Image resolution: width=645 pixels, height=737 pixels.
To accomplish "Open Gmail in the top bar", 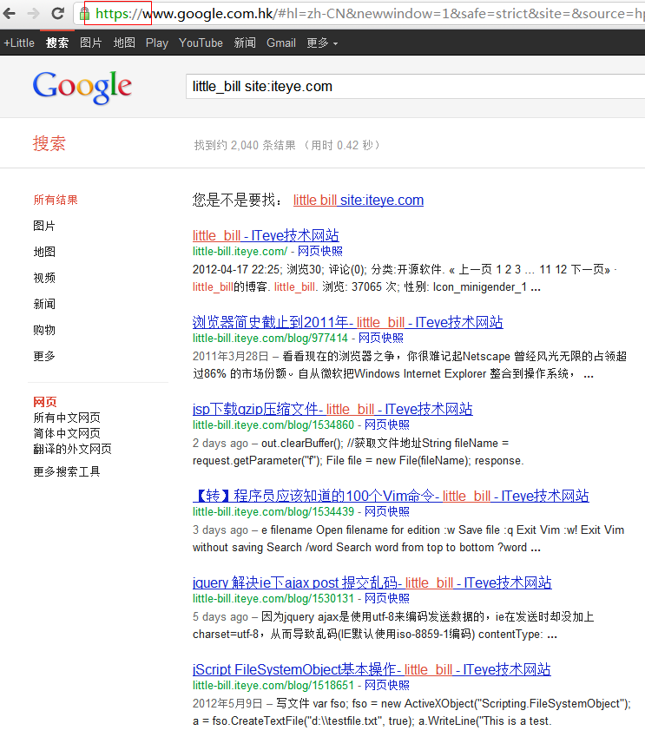I will point(281,43).
